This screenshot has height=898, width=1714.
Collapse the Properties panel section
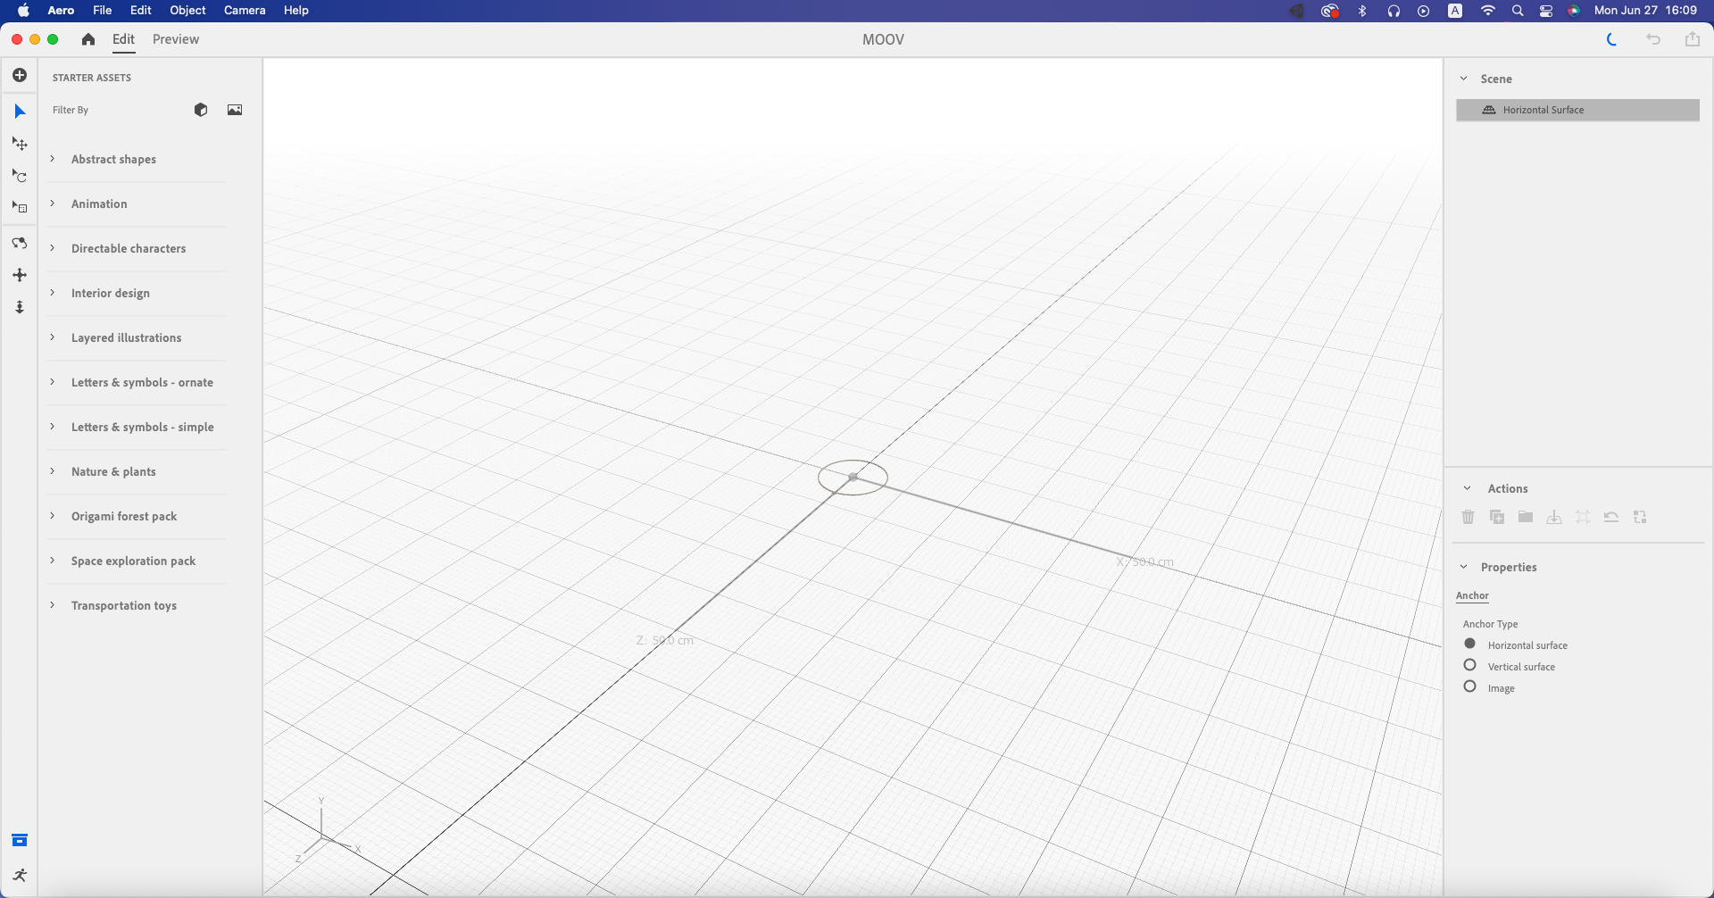coord(1464,567)
